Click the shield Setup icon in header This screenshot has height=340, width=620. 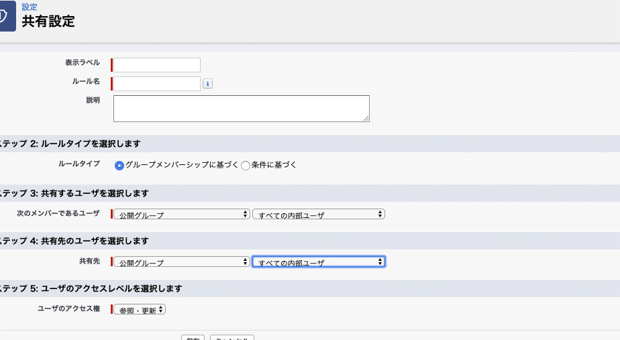pos(7,16)
